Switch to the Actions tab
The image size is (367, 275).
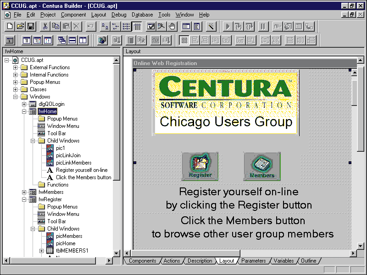point(172,261)
